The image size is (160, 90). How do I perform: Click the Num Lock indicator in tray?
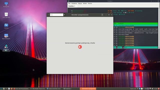click(133, 89)
